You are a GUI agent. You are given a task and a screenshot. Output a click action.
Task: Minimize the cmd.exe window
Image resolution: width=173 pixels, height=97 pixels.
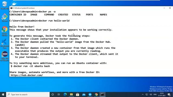tap(164, 8)
